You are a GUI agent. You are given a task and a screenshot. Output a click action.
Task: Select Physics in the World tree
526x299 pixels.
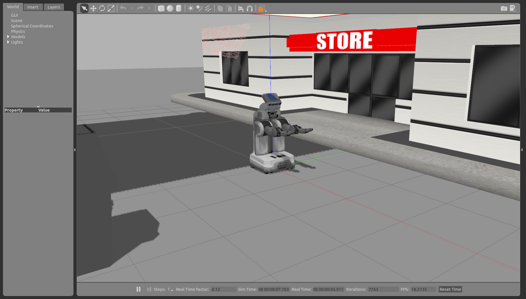(18, 31)
